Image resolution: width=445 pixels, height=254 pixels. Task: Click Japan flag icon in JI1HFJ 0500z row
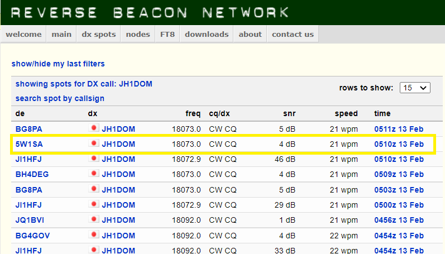(x=94, y=204)
